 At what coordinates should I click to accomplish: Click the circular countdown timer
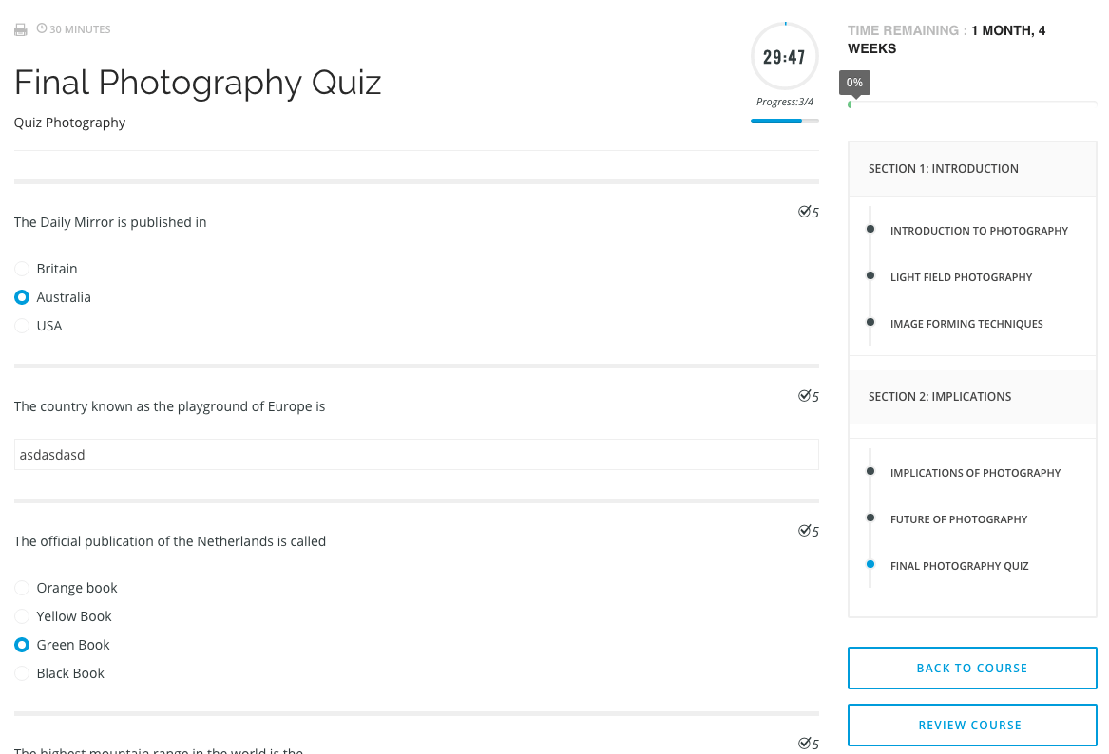(x=784, y=57)
